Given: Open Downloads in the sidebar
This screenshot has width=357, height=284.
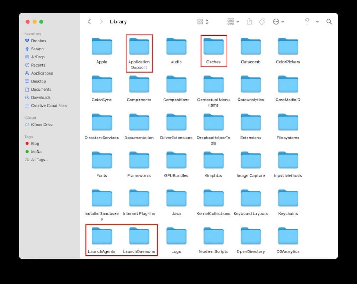Looking at the screenshot, I should pos(38,98).
